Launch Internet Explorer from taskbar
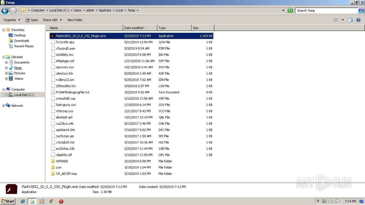This screenshot has width=365, height=205. [x=23, y=201]
